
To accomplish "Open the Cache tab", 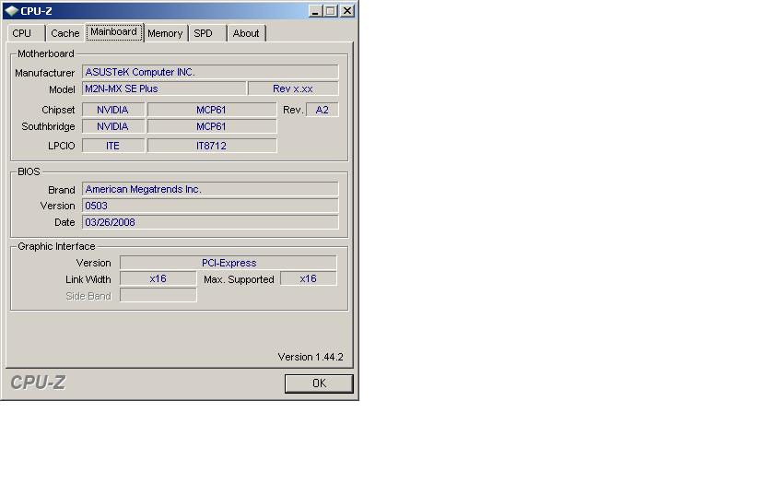I will (x=64, y=33).
